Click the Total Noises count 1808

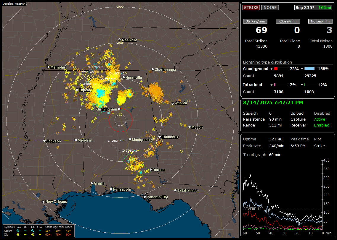coord(328,46)
